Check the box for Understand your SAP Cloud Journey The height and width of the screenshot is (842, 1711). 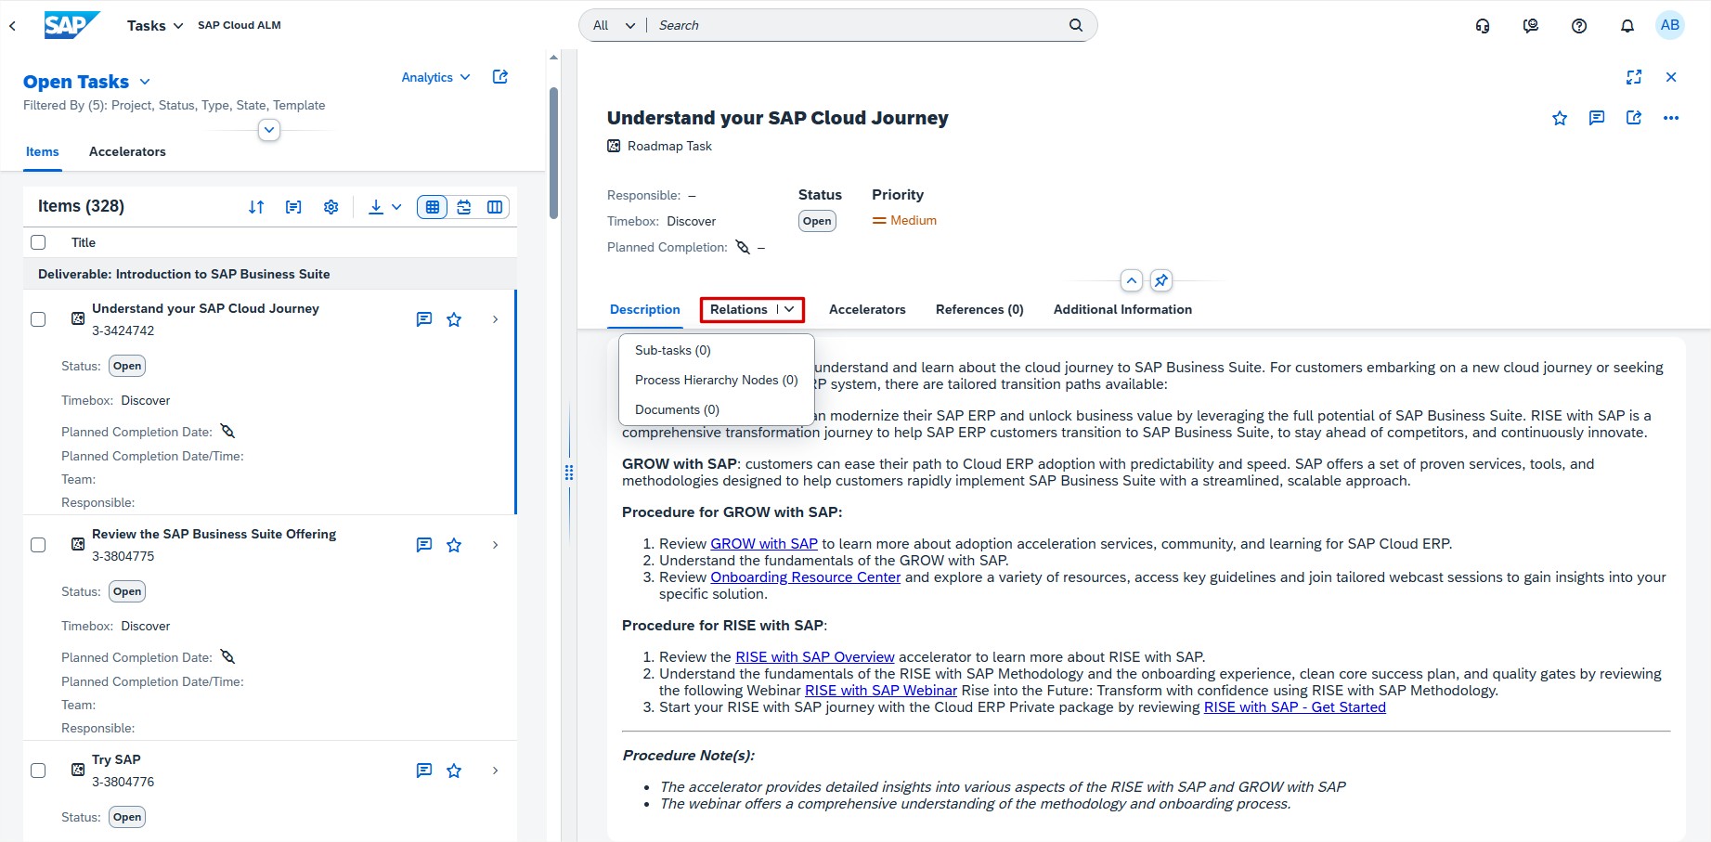38,319
